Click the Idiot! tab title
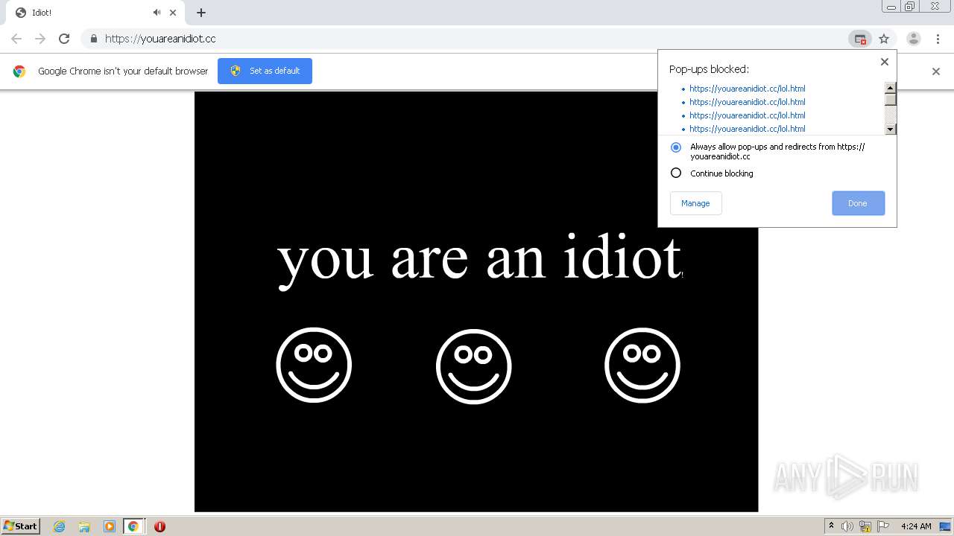This screenshot has height=536, width=954. (x=42, y=13)
